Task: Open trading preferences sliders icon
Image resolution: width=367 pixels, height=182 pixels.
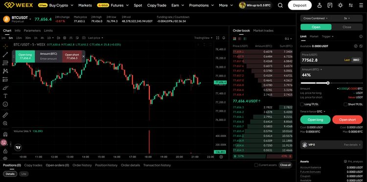Action: coord(351,5)
